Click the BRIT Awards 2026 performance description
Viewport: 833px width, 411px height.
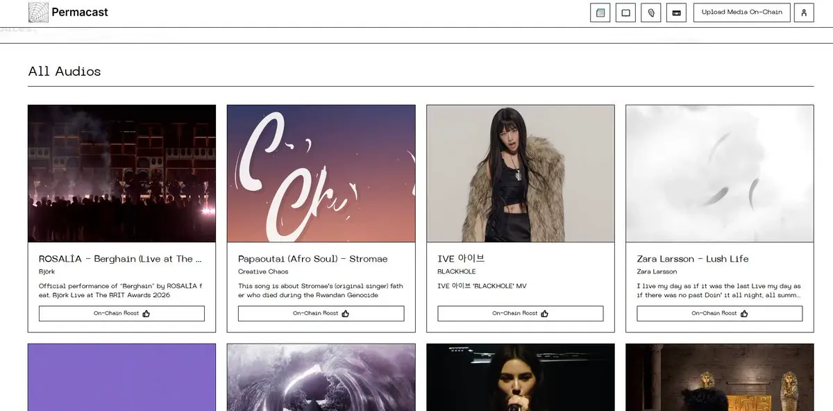(121, 290)
